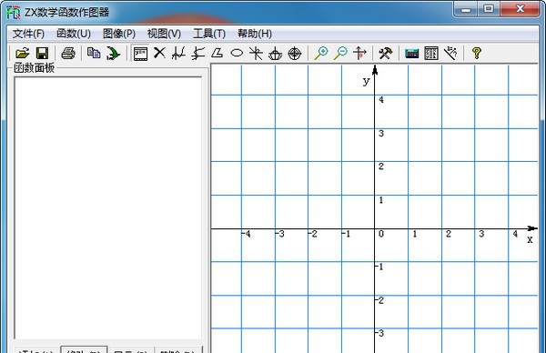Zoom in with the plus magnifier

321,54
